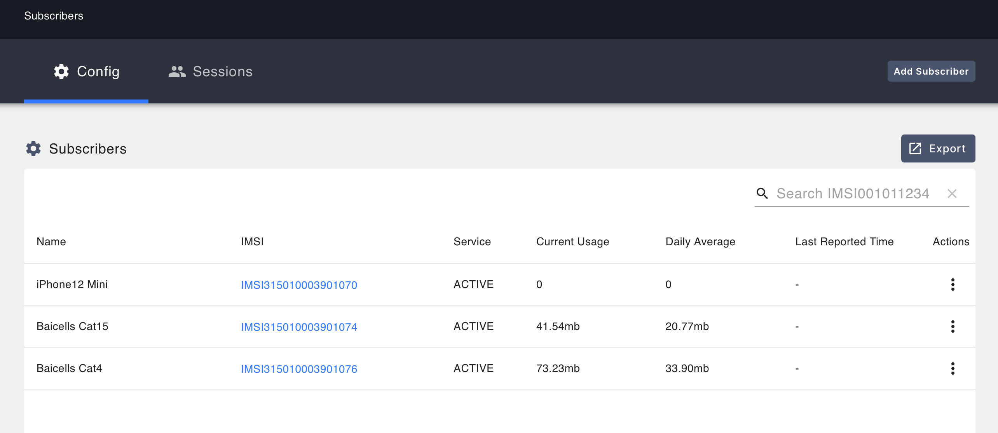Clear the search field with X icon
Screen dimensions: 998x433
952,193
